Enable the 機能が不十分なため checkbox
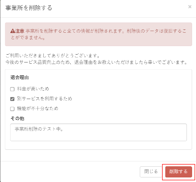The height and width of the screenshot is (182, 196). 12,109
